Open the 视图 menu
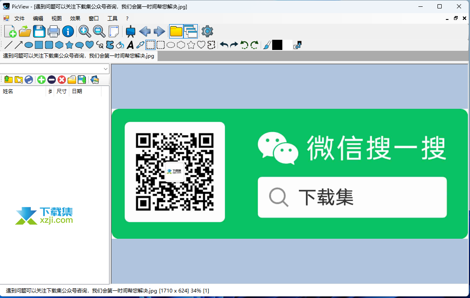The height and width of the screenshot is (298, 470). (x=57, y=18)
